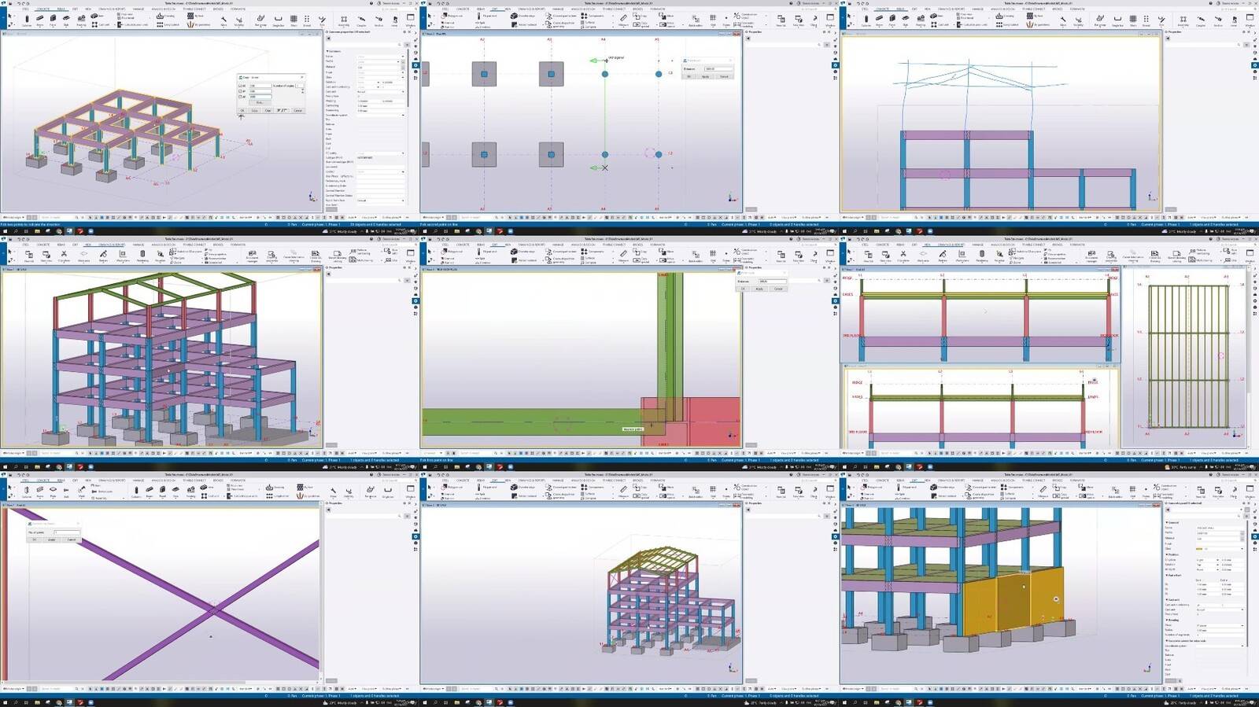Open the MANAGE tab in the plan view window
Image resolution: width=1259 pixels, height=707 pixels.
558,9
